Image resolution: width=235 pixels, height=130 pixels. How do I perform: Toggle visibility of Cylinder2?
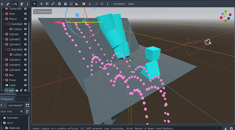click(x=26, y=39)
